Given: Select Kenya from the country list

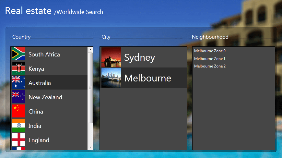Looking at the screenshot, I should (36, 69).
